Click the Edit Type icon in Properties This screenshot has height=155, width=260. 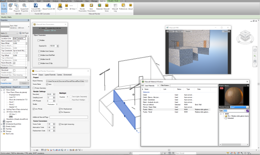pyautogui.click(x=20, y=33)
